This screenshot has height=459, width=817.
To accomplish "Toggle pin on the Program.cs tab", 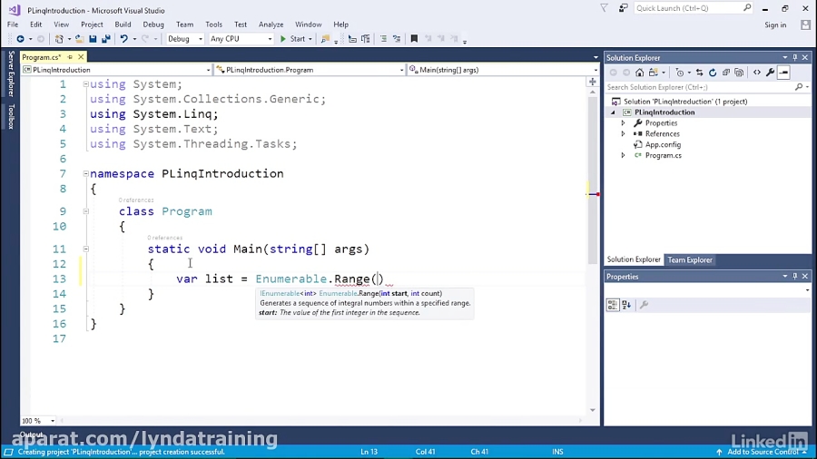I will pos(70,57).
